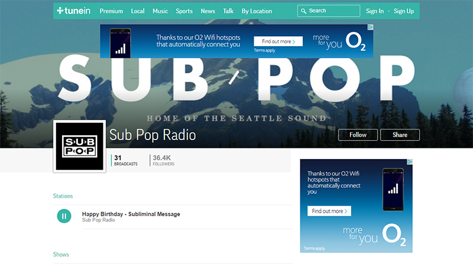Open the News menu item
This screenshot has width=473, height=266.
pos(208,11)
